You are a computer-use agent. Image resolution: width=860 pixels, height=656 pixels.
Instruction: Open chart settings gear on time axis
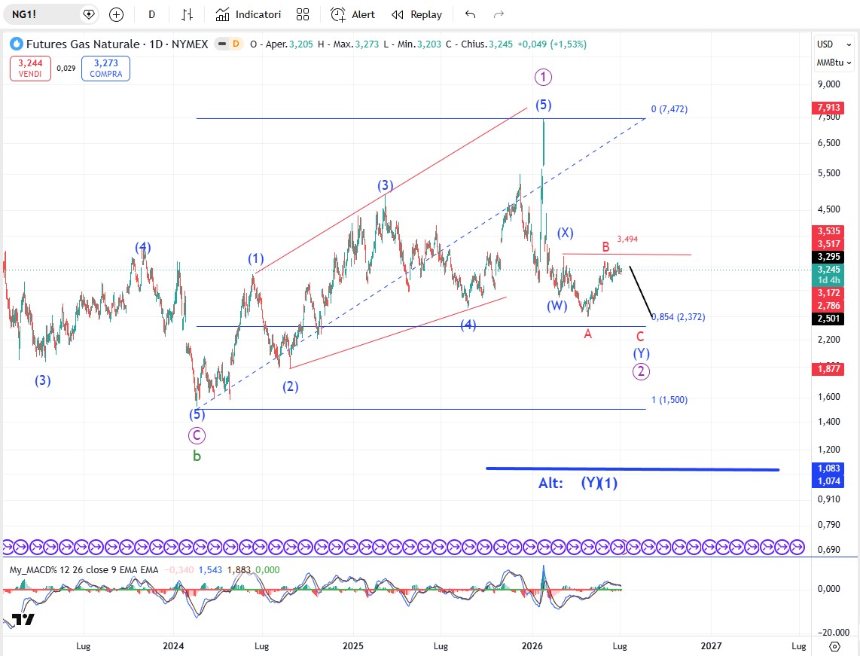[x=834, y=646]
